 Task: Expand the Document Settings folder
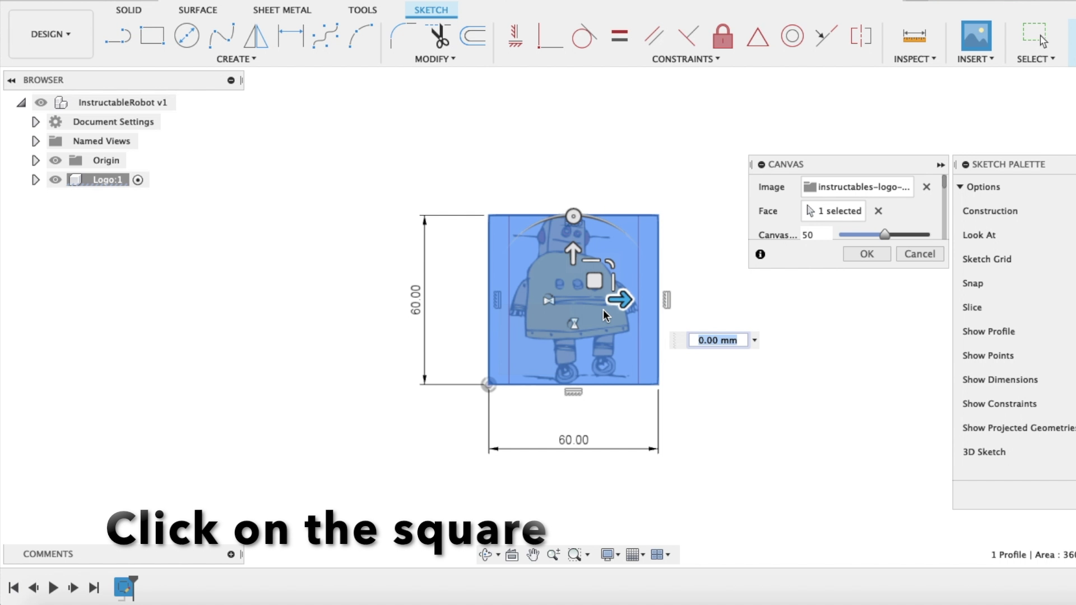[x=34, y=121]
